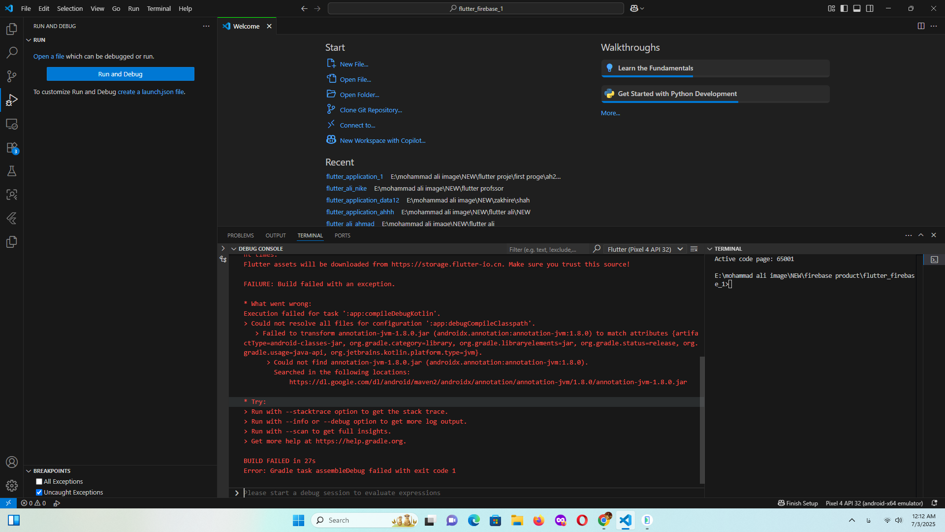Switch to the PROBLEMS panel tab

click(x=241, y=235)
